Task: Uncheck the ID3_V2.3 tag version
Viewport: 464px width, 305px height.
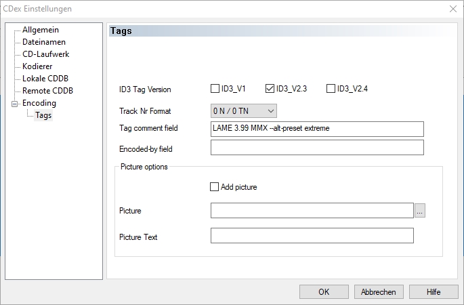Action: (270, 88)
